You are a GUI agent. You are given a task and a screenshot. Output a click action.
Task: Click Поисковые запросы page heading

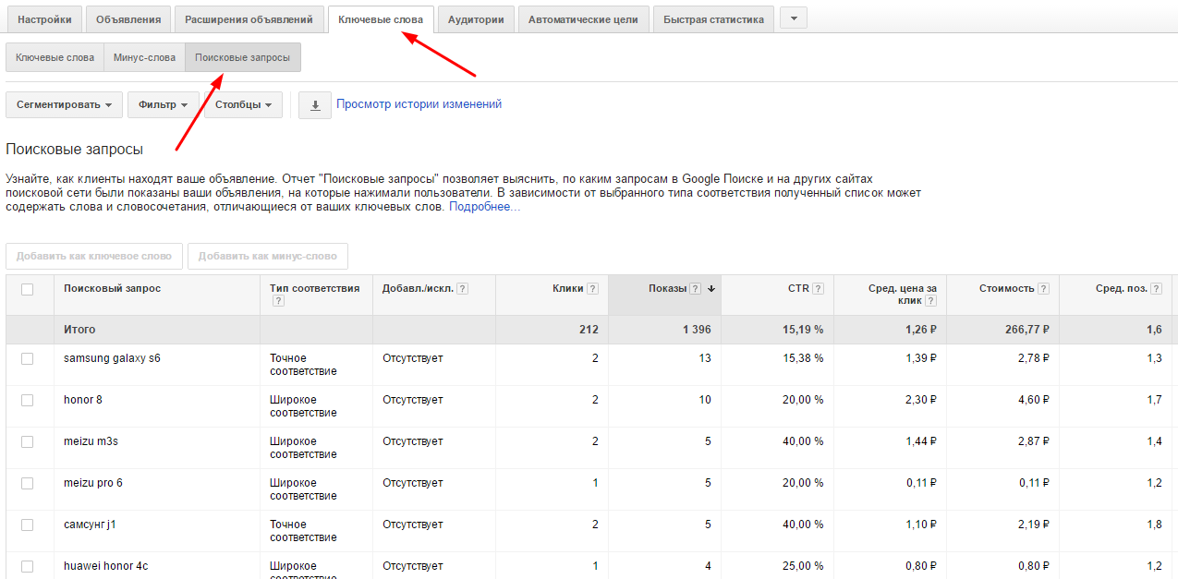pos(74,150)
